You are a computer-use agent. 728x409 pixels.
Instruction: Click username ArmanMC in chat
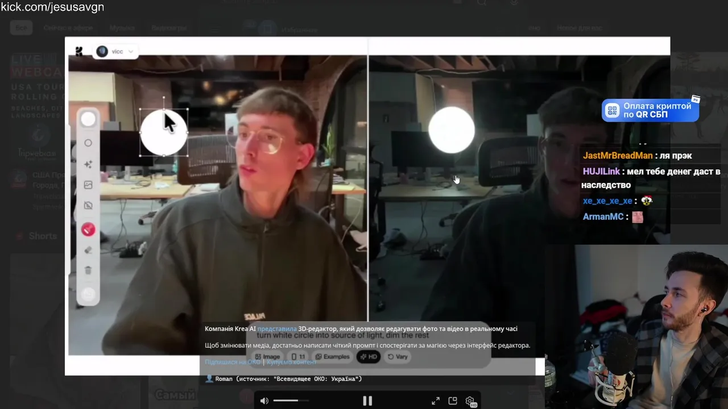point(603,217)
